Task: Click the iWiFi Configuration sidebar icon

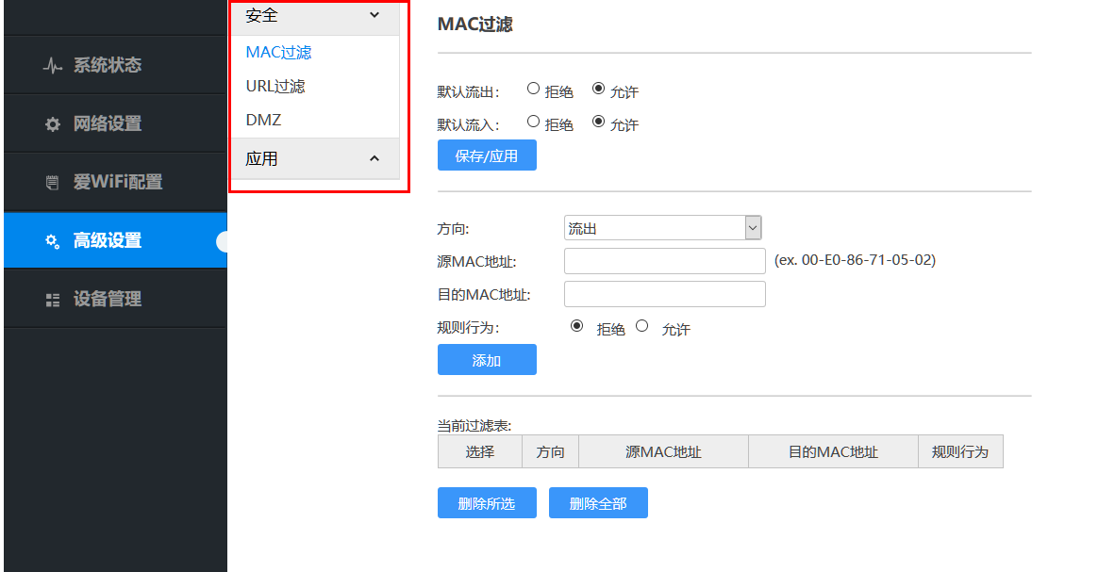Action: 53,183
